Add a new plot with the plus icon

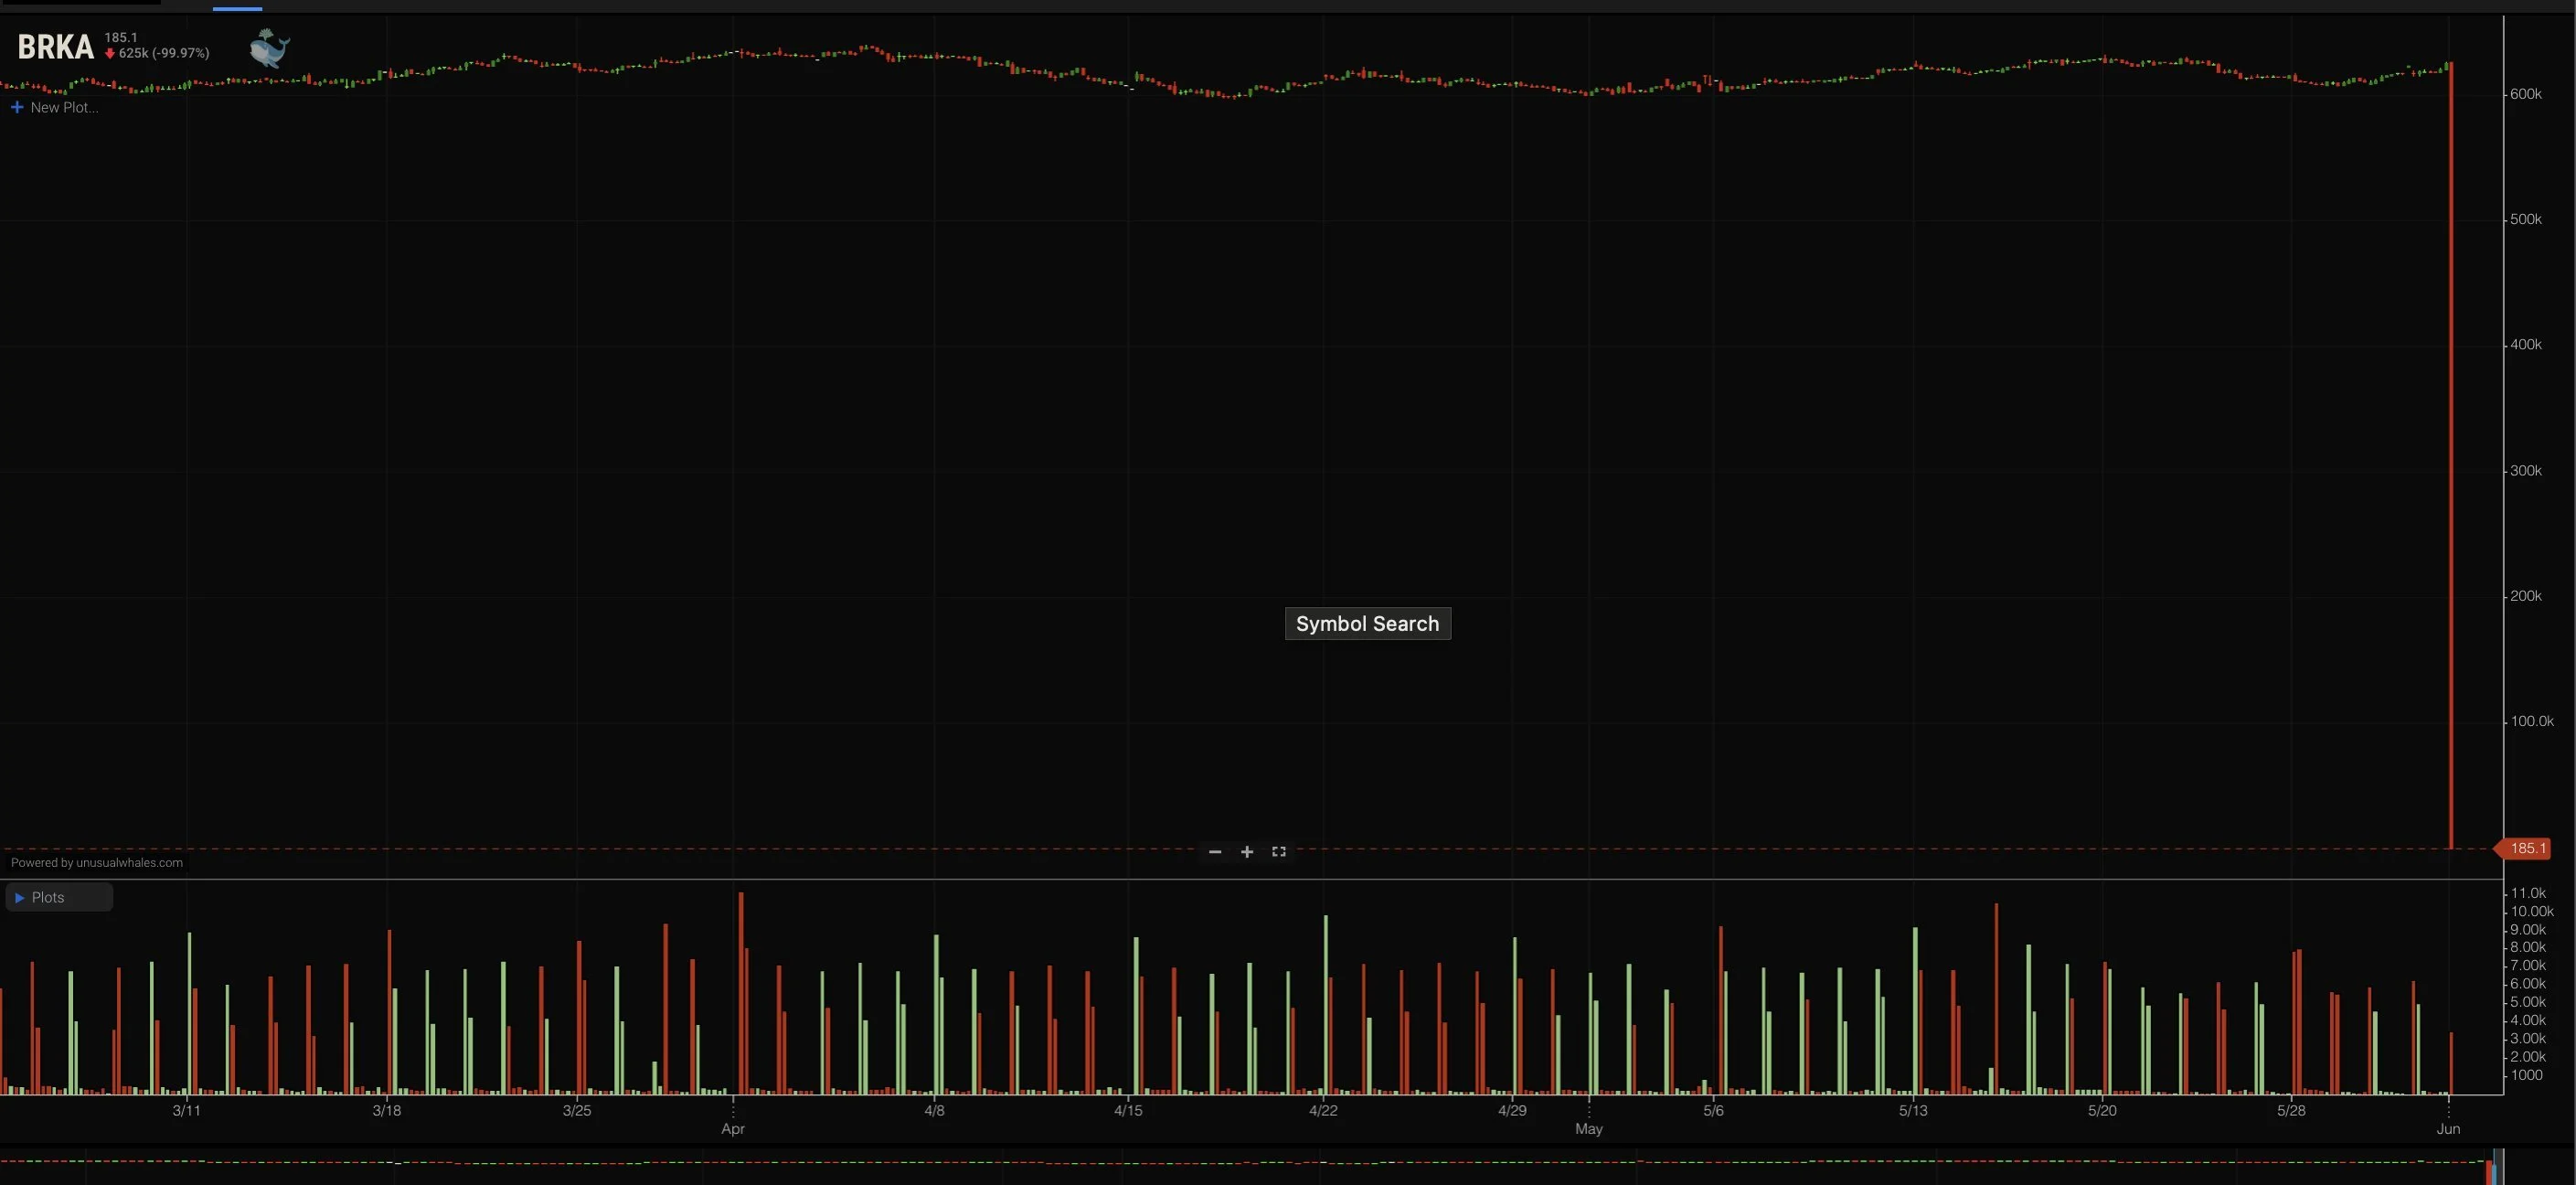17,107
